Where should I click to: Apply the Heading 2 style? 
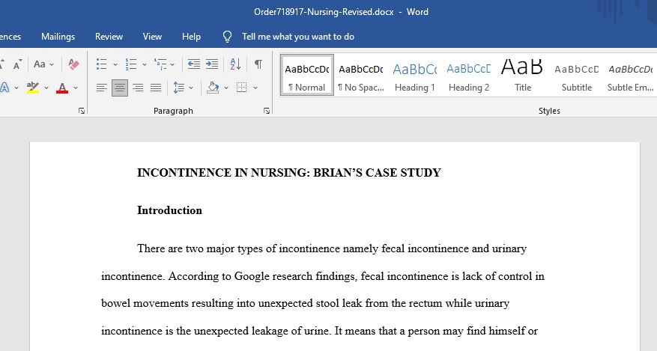tap(468, 76)
